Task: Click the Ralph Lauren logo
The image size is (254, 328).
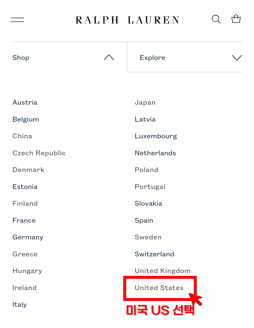Action: point(127,20)
